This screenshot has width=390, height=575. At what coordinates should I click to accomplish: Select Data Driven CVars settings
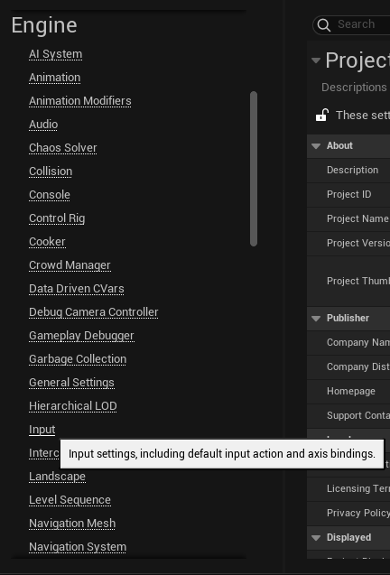tap(77, 289)
